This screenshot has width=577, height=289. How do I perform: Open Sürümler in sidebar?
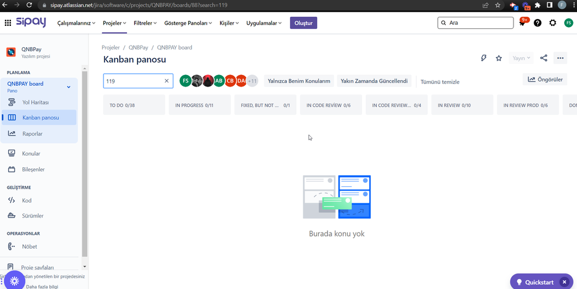pyautogui.click(x=39, y=216)
